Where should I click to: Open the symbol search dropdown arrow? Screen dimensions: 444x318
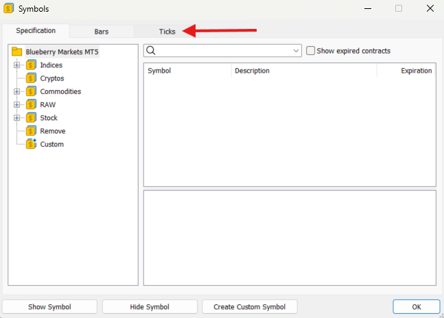pos(296,51)
